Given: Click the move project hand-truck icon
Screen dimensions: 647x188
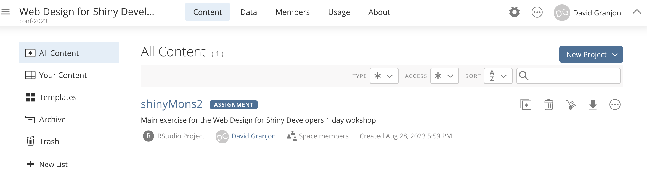Looking at the screenshot, I should click(571, 104).
